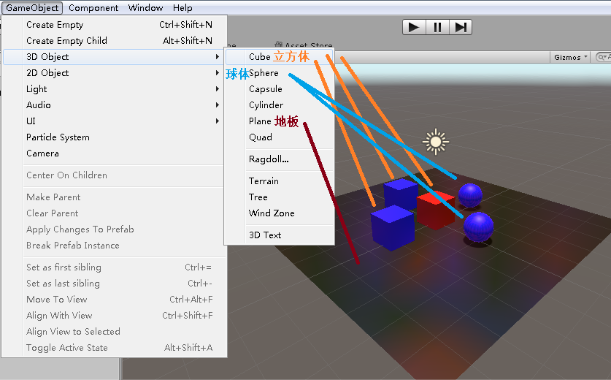The image size is (611, 380).
Task: Create a Capsule from submenu
Action: coord(280,89)
